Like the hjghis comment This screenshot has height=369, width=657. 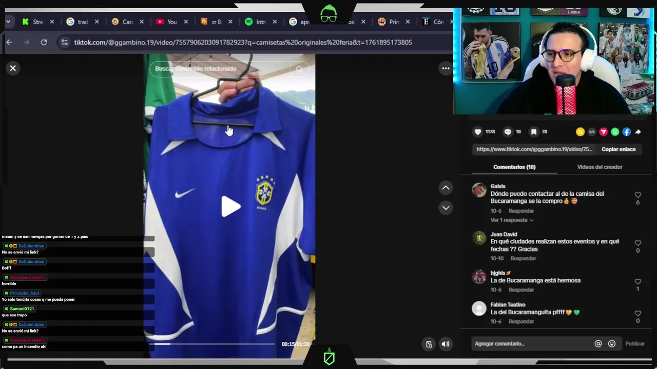[x=638, y=281]
